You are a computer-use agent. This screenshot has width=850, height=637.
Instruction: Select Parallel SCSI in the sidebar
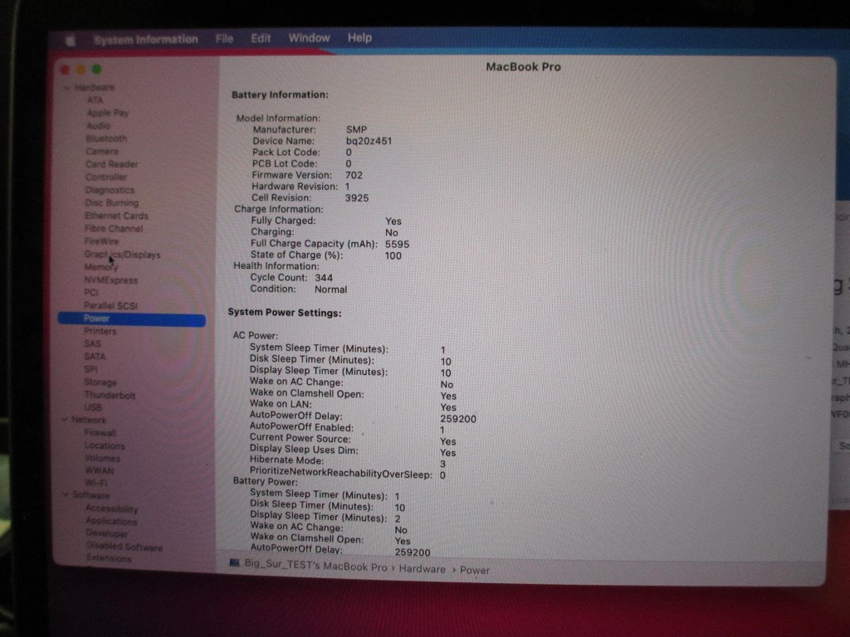coord(110,305)
